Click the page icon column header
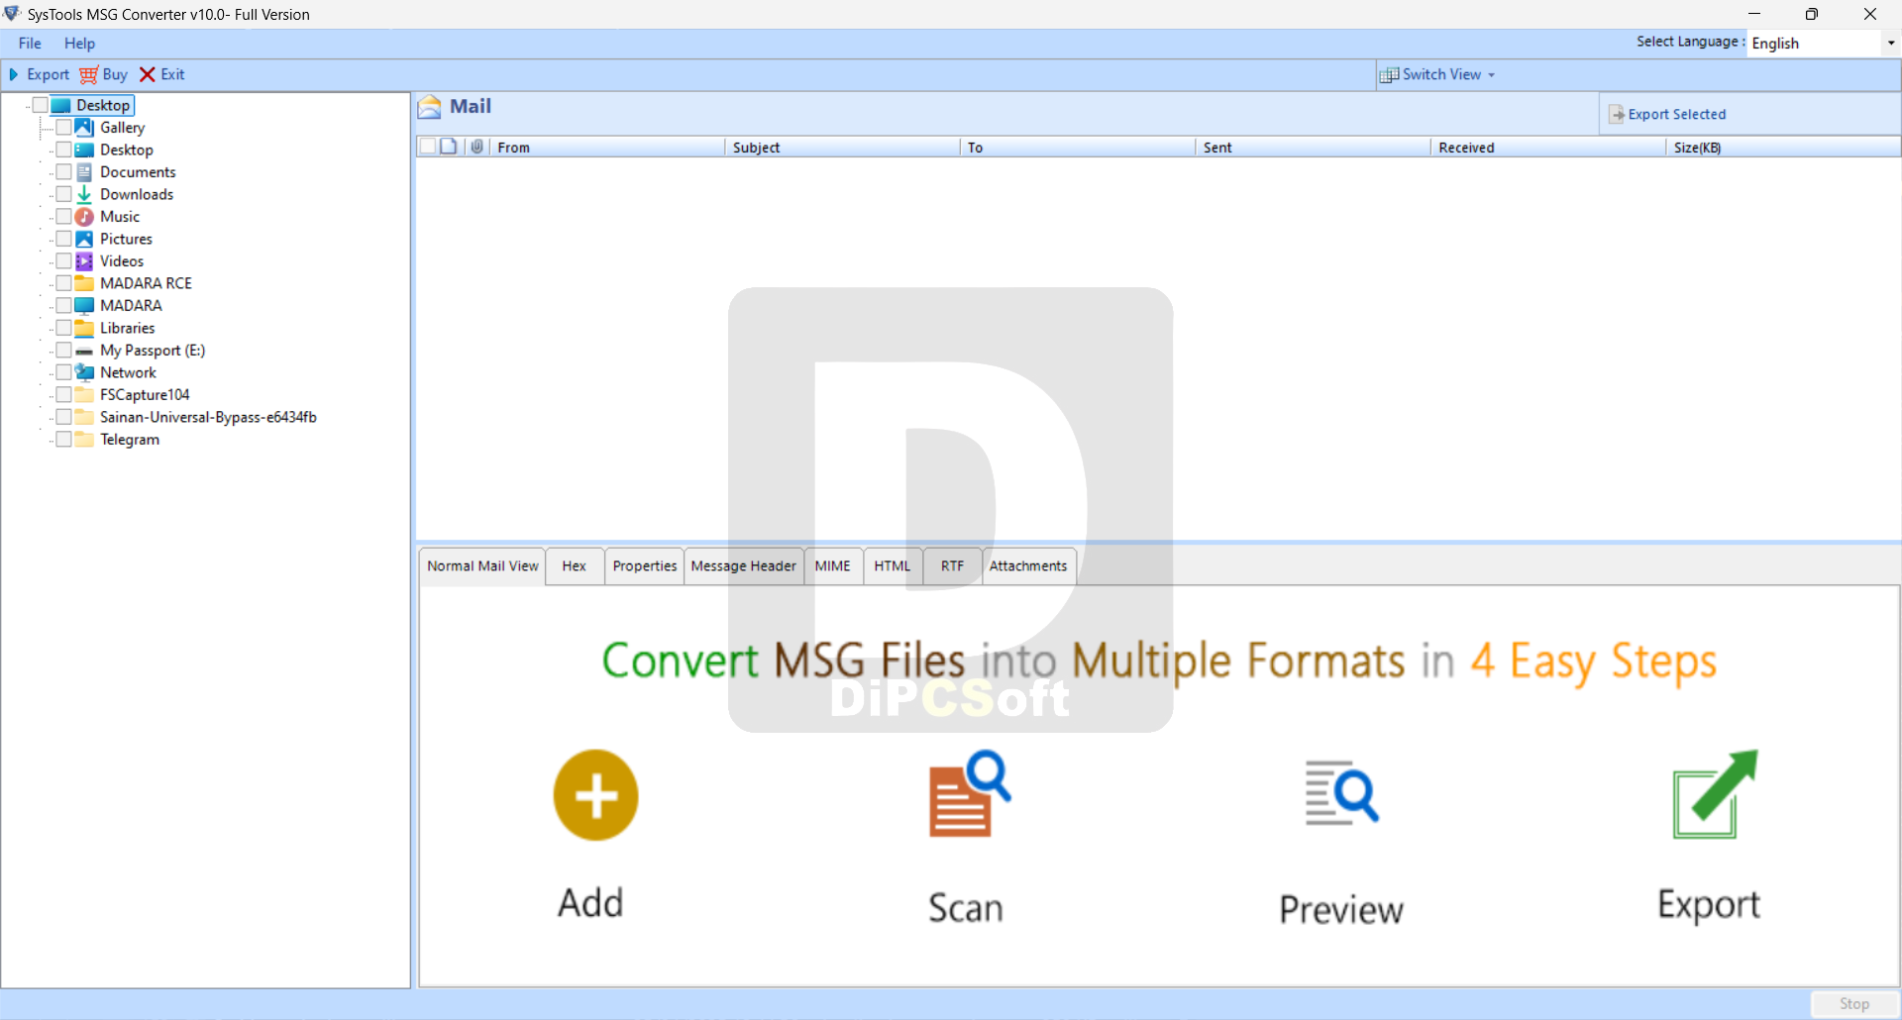 (449, 147)
